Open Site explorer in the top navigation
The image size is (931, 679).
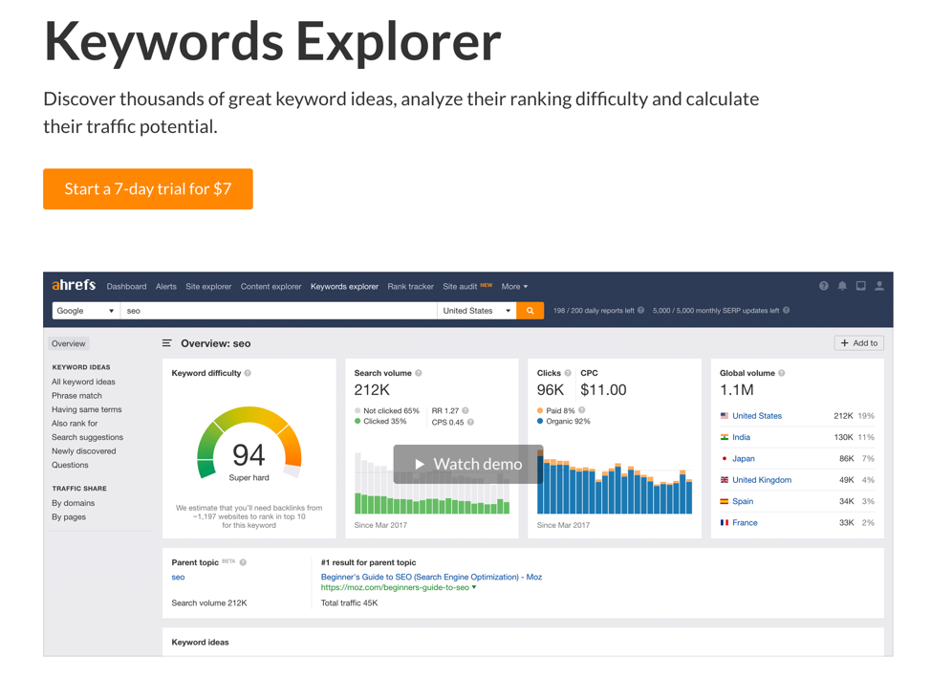click(x=208, y=286)
